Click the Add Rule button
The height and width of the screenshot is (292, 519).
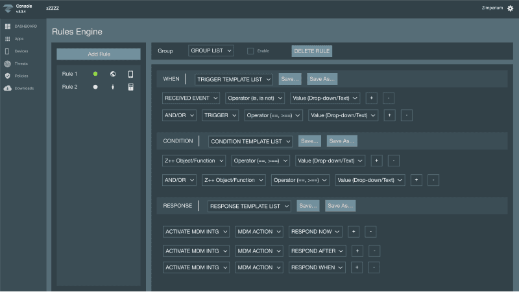tap(99, 54)
